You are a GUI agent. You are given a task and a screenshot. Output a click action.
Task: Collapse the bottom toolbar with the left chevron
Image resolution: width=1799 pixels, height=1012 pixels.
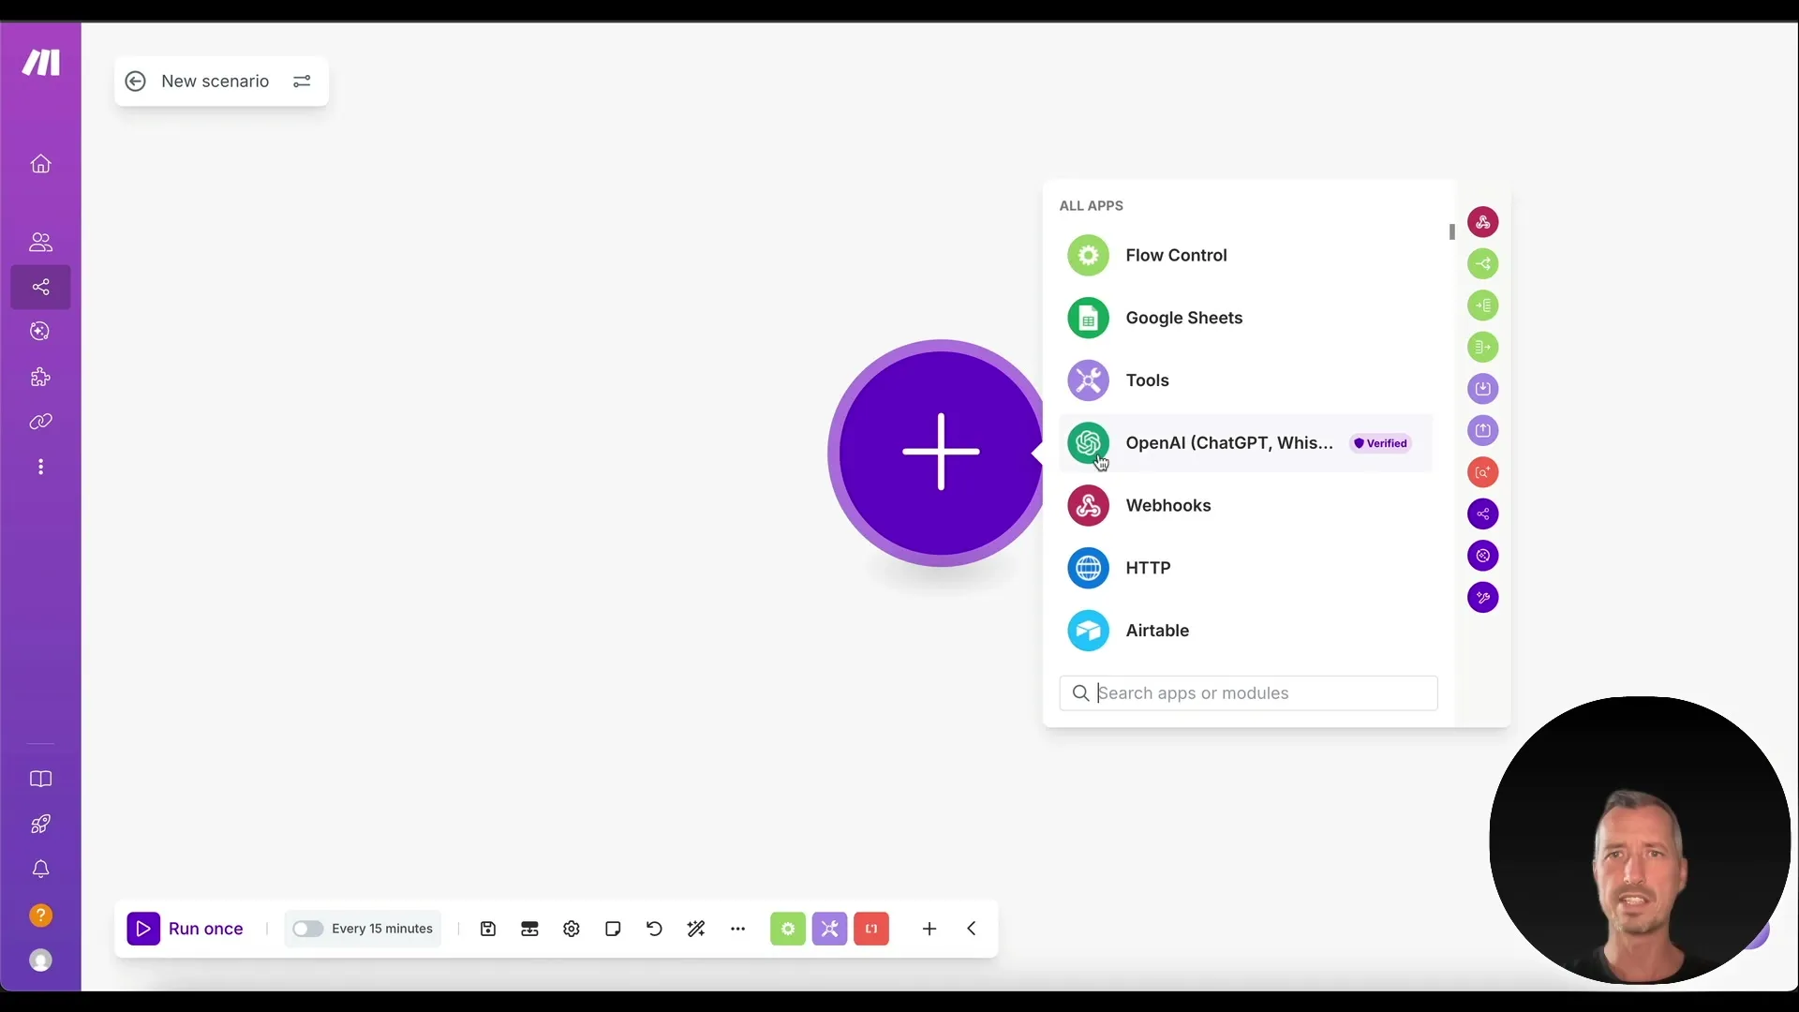972,929
